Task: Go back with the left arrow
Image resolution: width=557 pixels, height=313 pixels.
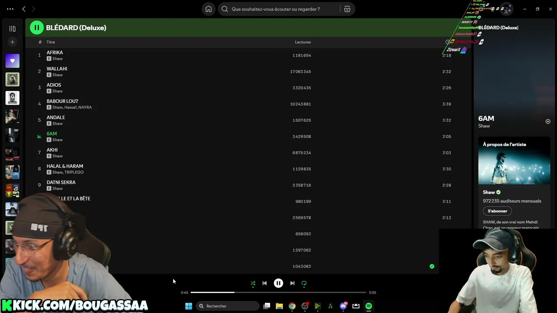Action: (24, 9)
